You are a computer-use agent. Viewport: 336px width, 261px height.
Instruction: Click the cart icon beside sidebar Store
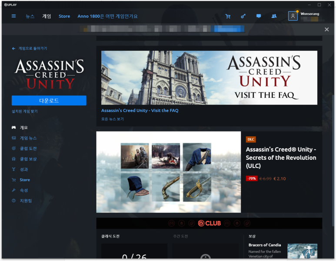14,180
